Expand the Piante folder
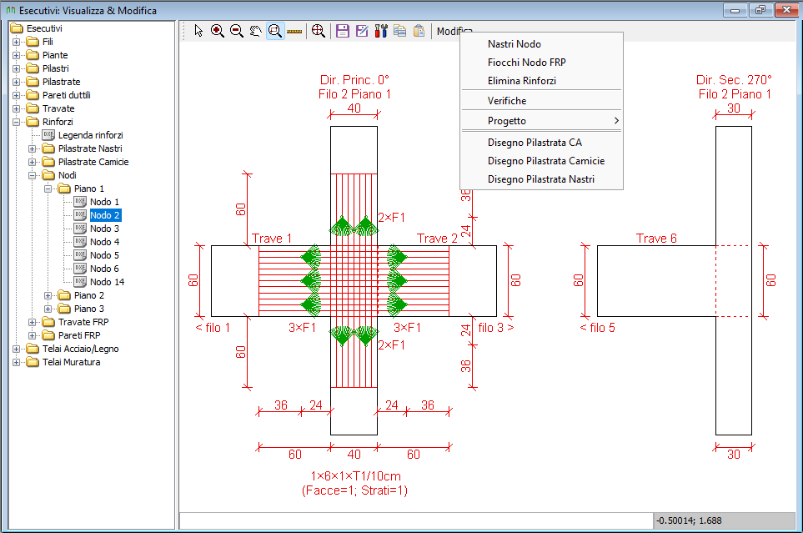The image size is (803, 533). click(17, 55)
